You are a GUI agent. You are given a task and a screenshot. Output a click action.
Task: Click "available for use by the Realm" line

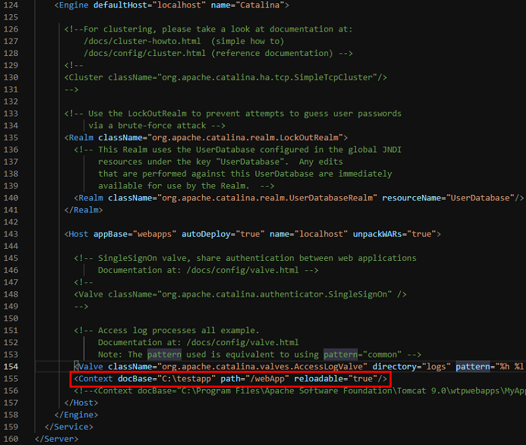coord(186,186)
